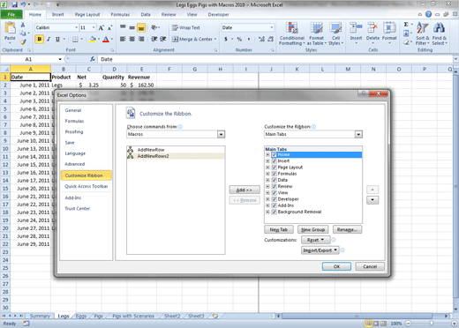Click the Align Text Left icon
This screenshot has height=328, width=459.
123,39
